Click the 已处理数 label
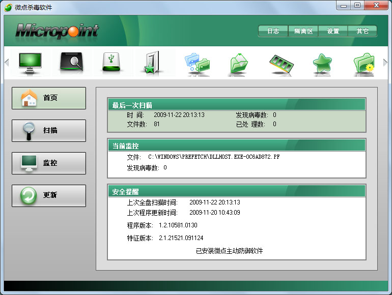The image size is (392, 295). 250,124
